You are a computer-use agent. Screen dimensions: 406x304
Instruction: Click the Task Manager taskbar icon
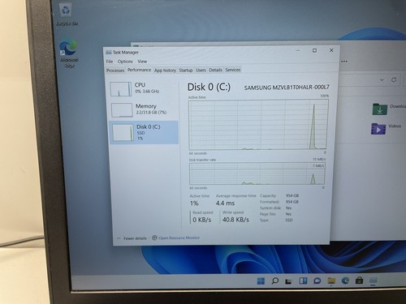click(373, 280)
